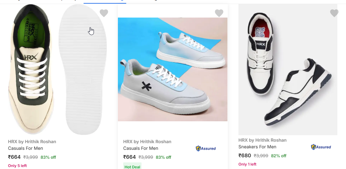Open Casuals For Men title above Hot Deal
Viewport: 346px width, 169px height.
coord(141,148)
